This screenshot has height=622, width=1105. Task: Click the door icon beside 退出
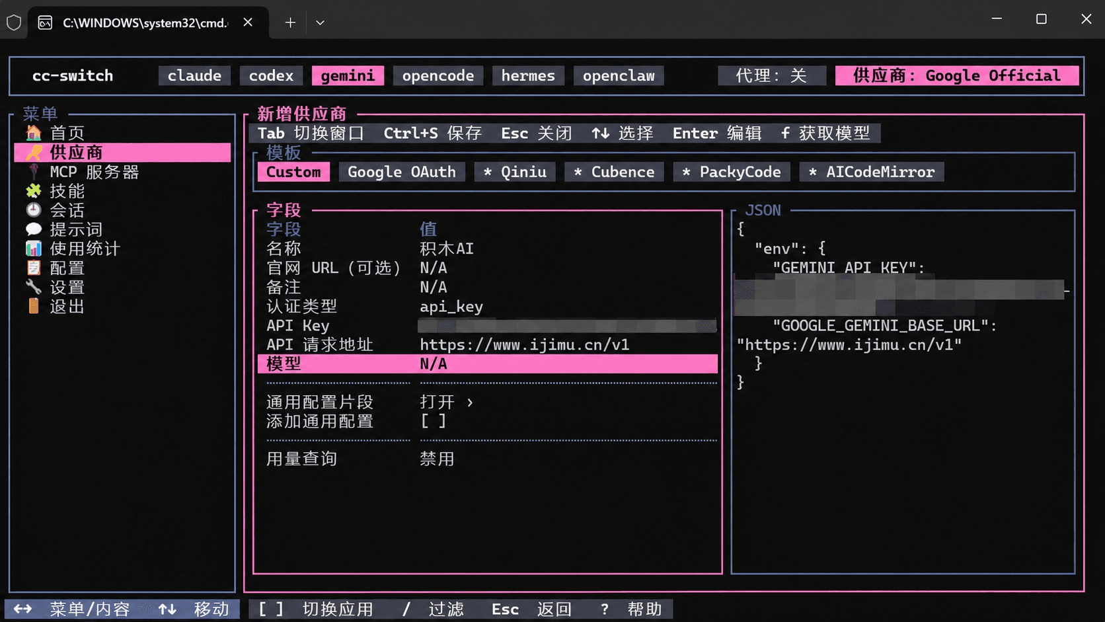(x=34, y=306)
